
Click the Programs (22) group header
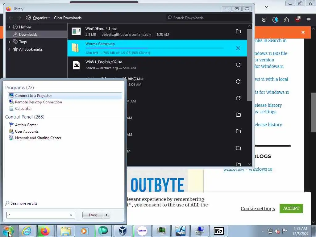19,88
